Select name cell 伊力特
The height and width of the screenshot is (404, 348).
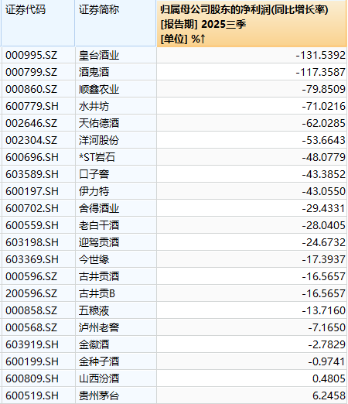pos(116,191)
